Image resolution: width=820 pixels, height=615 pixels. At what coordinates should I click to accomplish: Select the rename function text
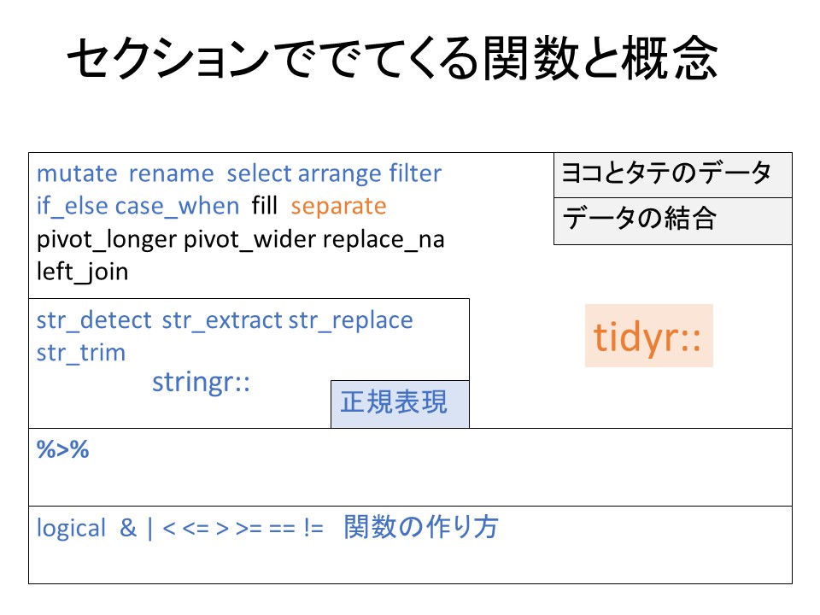click(x=171, y=174)
